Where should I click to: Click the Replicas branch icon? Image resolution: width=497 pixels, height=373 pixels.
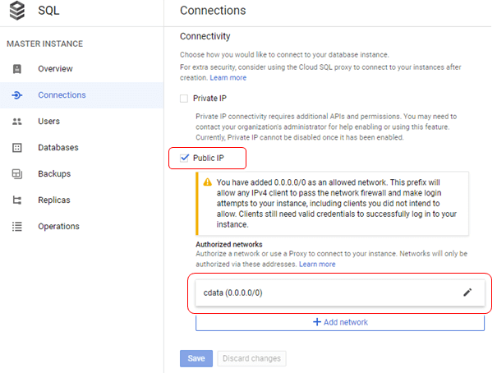[17, 200]
